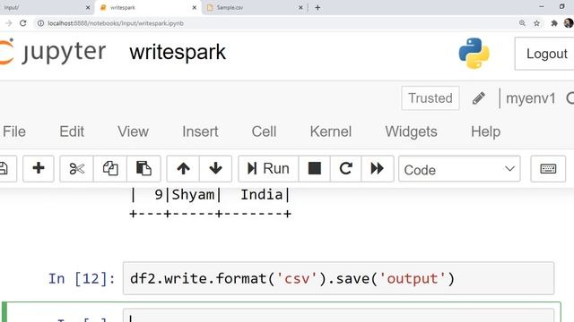Paste cells below icon
Image resolution: width=574 pixels, height=322 pixels.
coord(143,169)
